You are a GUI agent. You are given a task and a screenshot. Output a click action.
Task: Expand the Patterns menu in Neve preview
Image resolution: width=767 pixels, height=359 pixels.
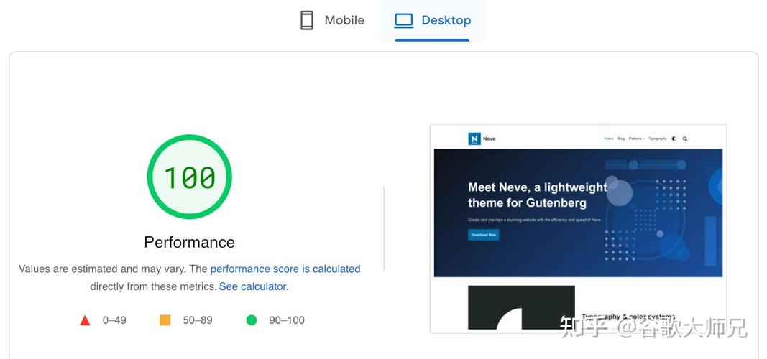click(x=636, y=139)
